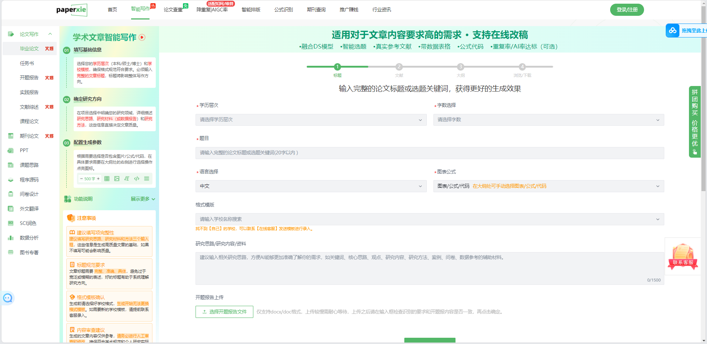Click the paperxie logo
The width and height of the screenshot is (707, 344).
click(72, 10)
